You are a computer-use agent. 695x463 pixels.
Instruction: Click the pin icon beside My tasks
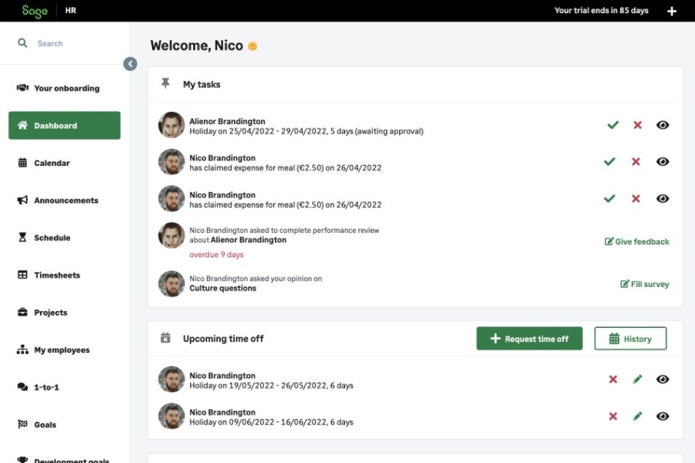coord(165,83)
